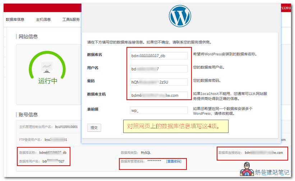Click the 数据库连接地址 value ending w.com
295x181 pixels.
tap(264, 153)
